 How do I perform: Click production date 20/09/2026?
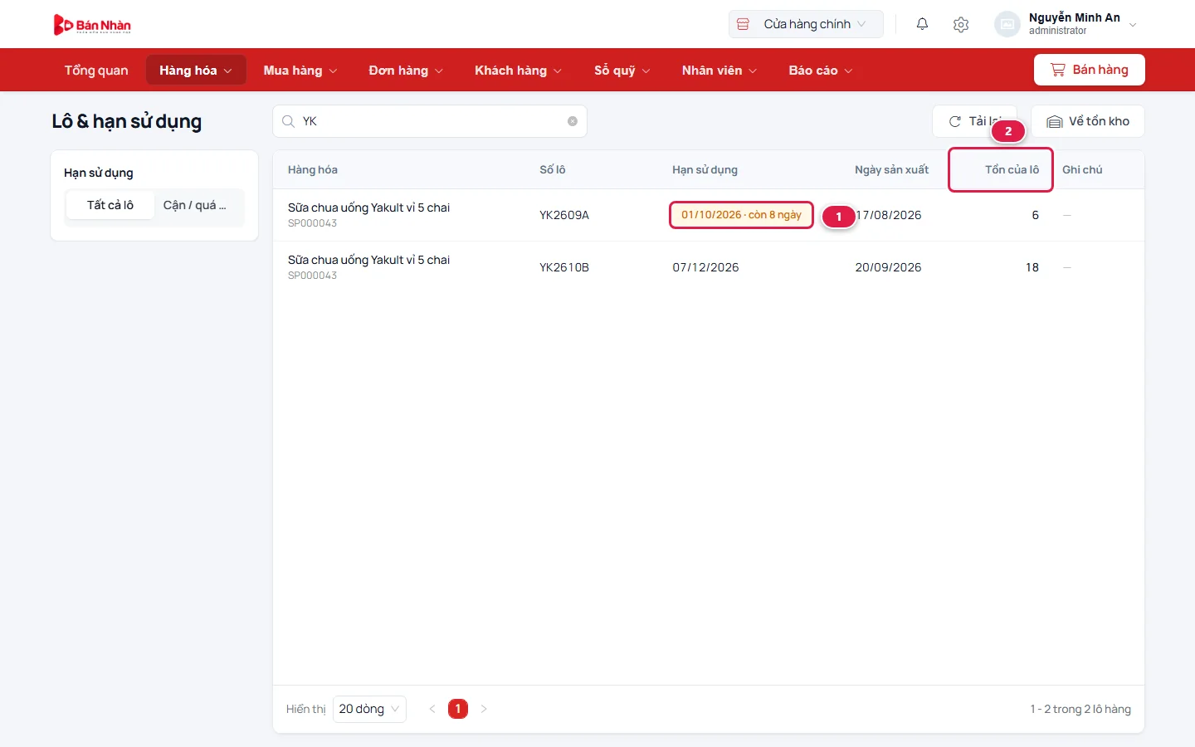[888, 267]
